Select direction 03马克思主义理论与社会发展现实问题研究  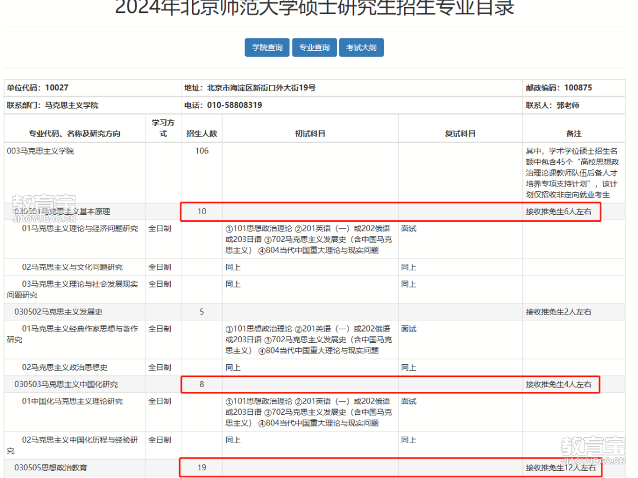[x=73, y=289]
